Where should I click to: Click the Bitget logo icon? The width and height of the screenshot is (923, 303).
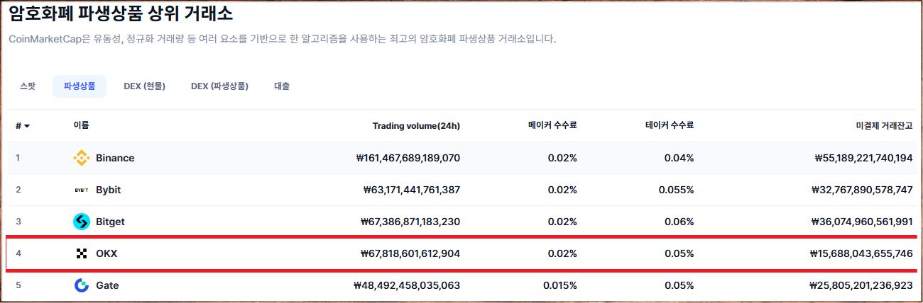tap(82, 222)
